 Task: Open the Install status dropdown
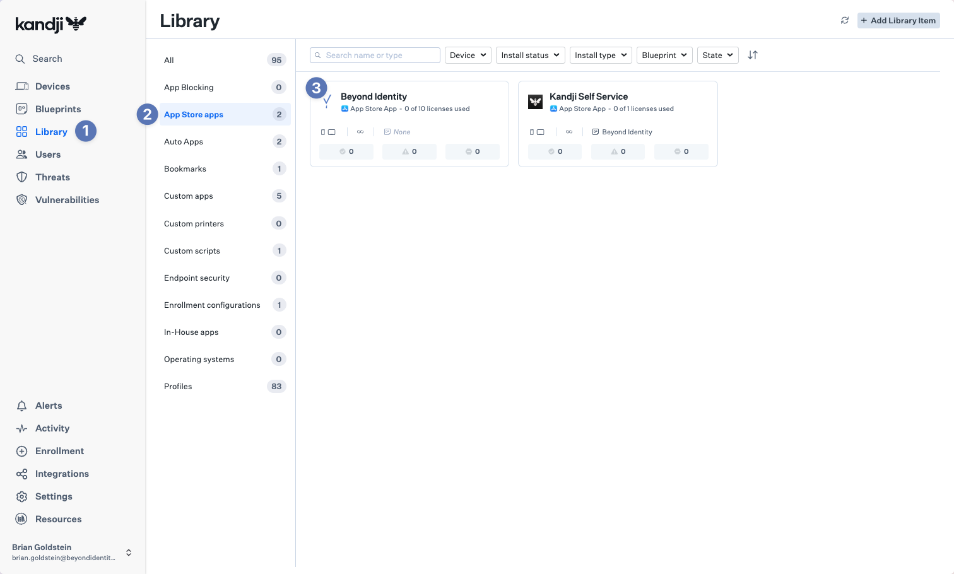[x=530, y=56]
